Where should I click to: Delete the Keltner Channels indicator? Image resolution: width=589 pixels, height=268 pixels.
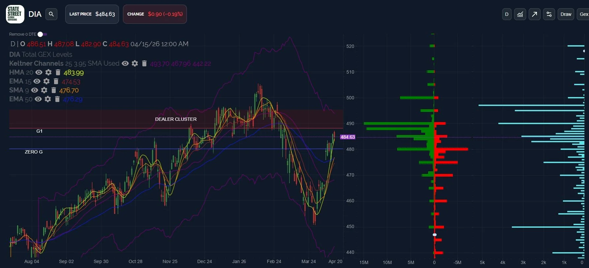pyautogui.click(x=144, y=63)
